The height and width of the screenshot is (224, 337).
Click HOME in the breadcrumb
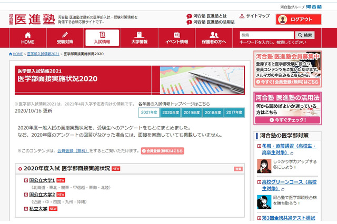point(17,54)
